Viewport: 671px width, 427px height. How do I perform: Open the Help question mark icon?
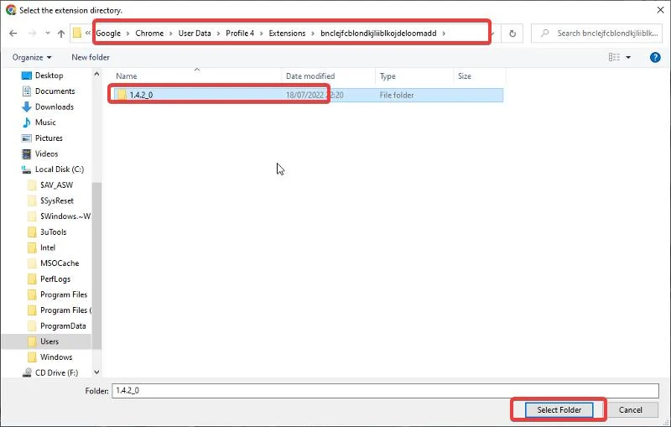(x=655, y=57)
